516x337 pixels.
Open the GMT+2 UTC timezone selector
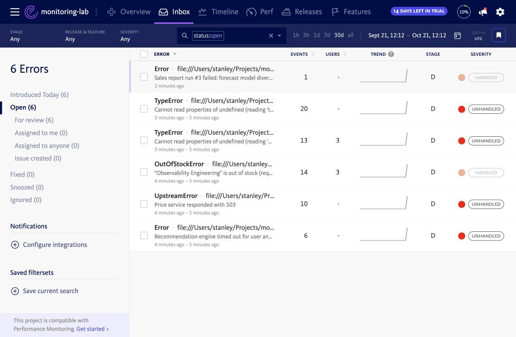(478, 36)
